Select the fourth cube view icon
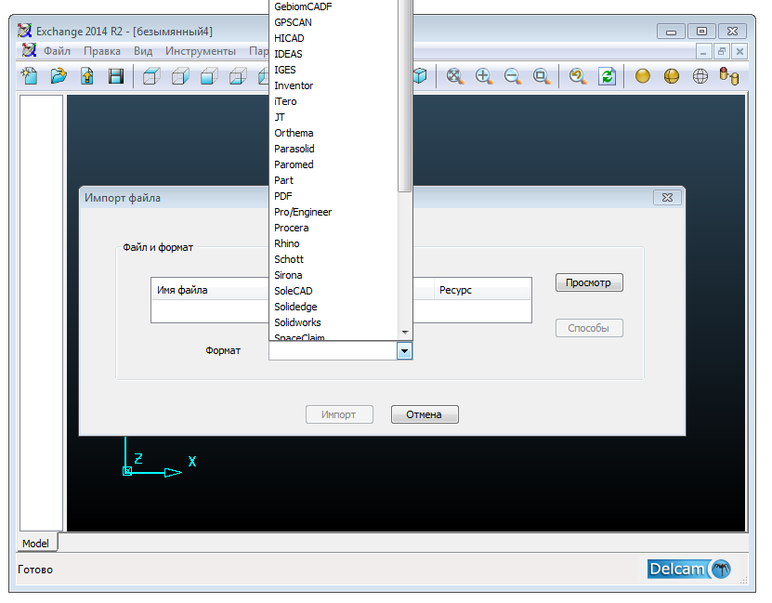This screenshot has width=772, height=603. 238,76
